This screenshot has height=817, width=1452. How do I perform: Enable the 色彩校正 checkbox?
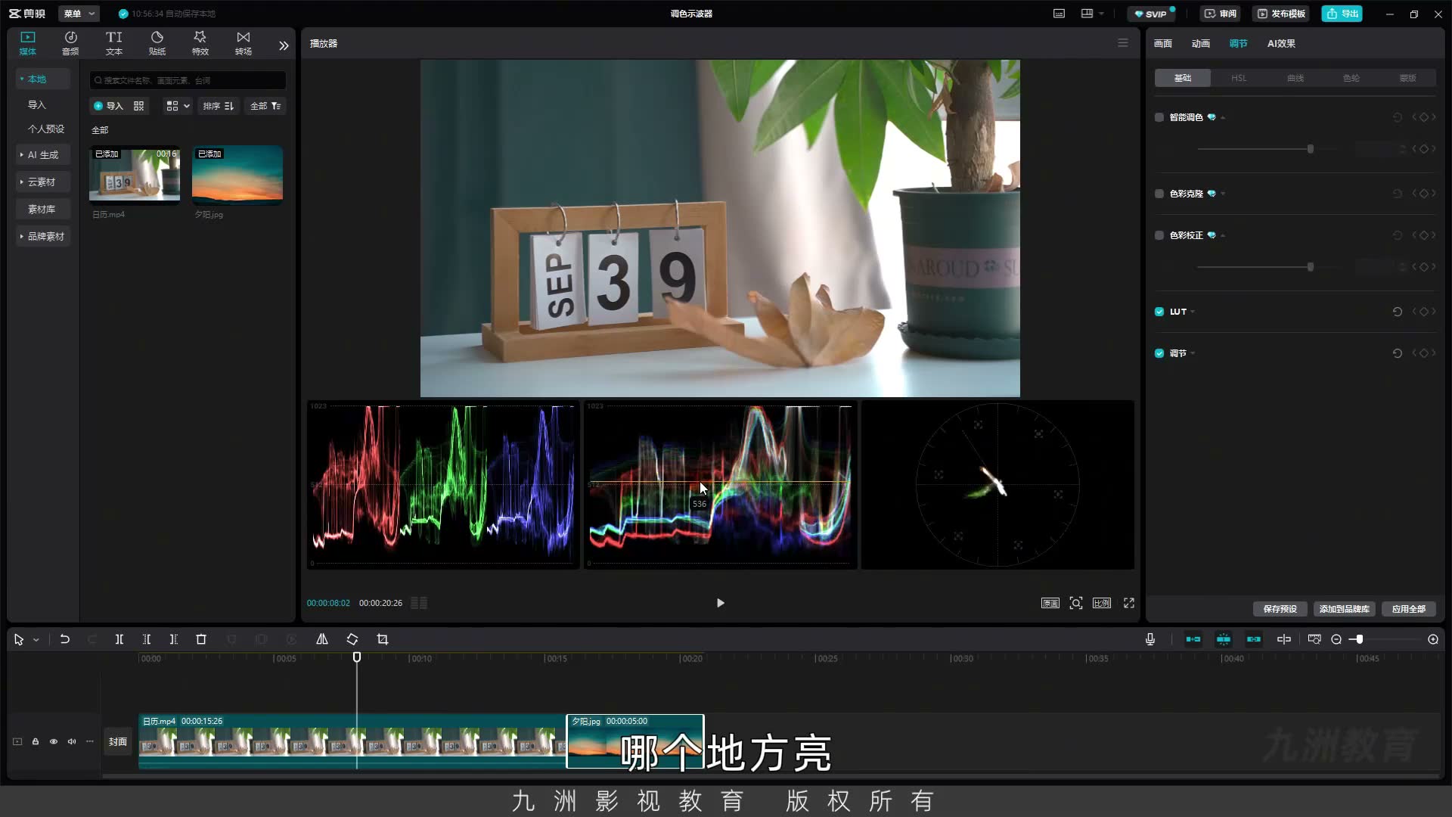pos(1159,235)
